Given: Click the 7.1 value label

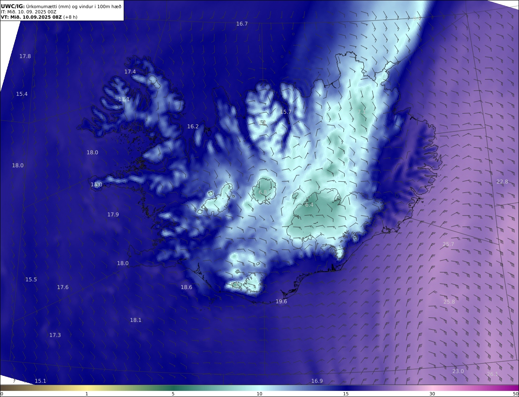Looking at the screenshot, I should [x=362, y=111].
